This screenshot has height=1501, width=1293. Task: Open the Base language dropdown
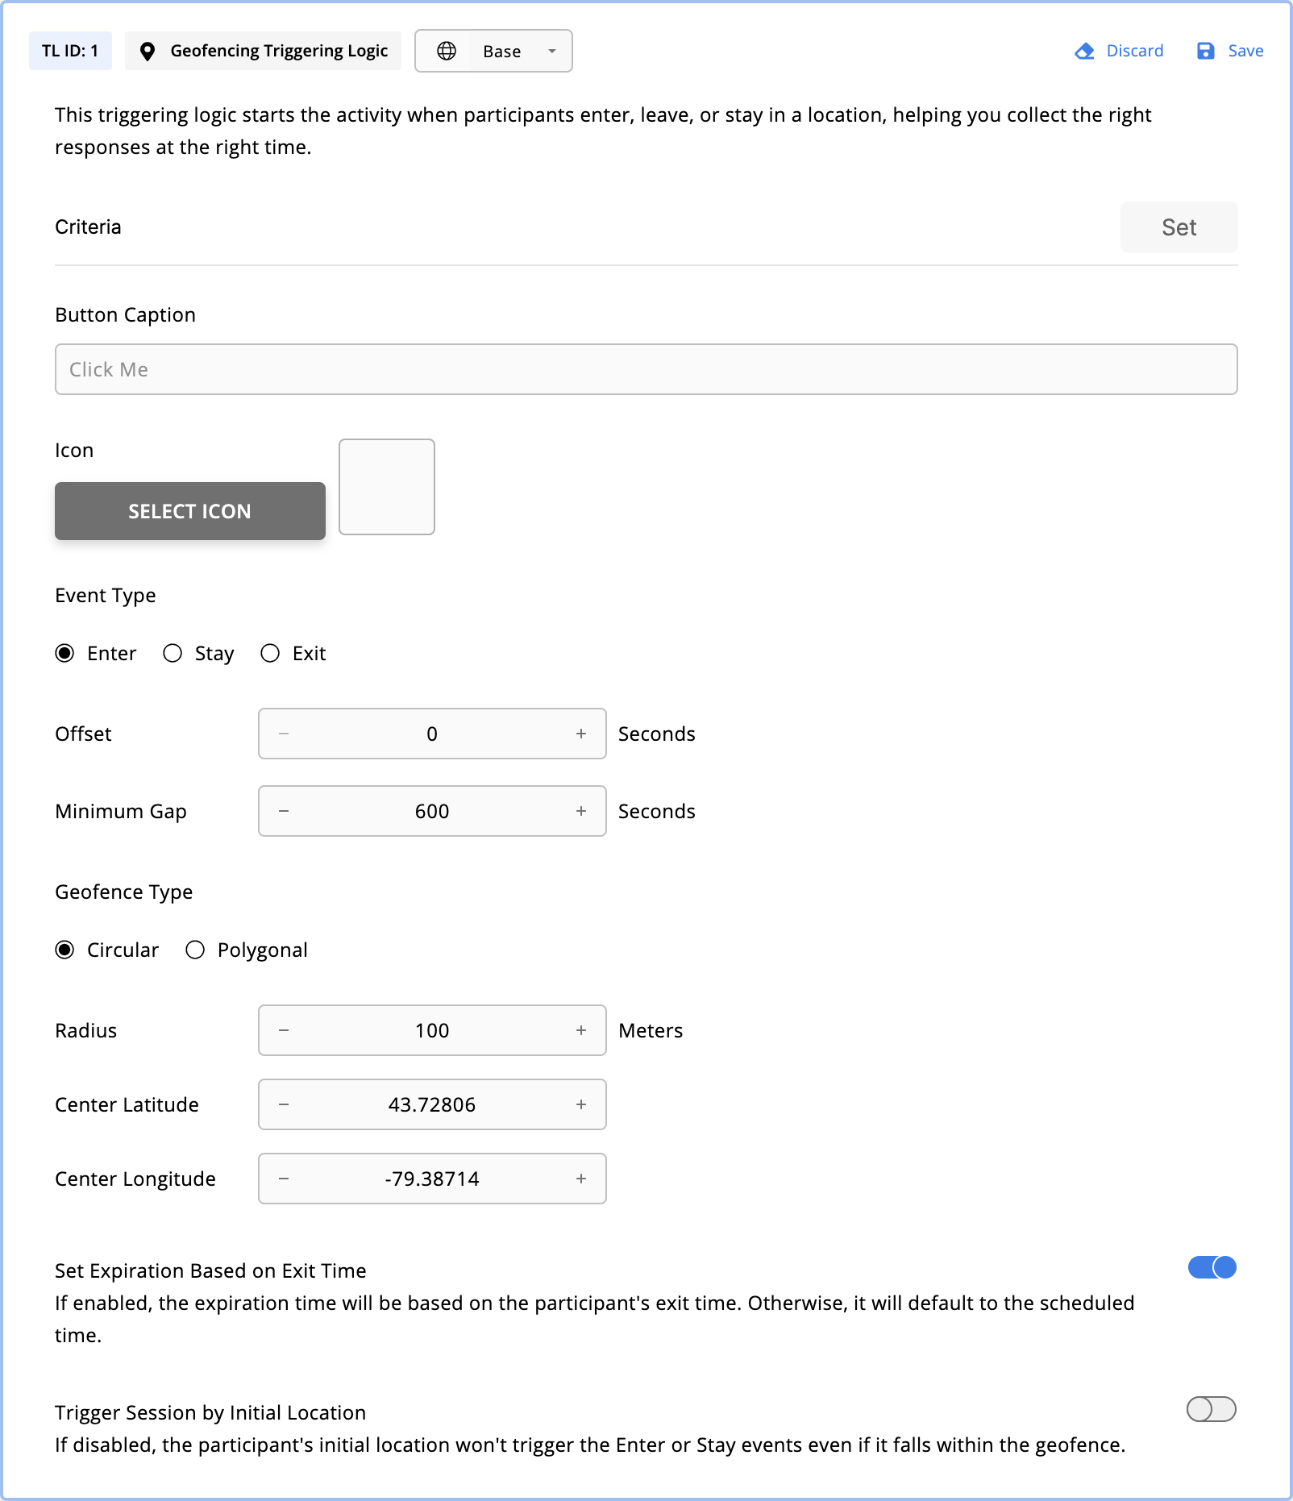pyautogui.click(x=551, y=50)
